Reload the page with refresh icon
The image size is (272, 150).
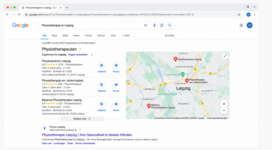(19, 15)
